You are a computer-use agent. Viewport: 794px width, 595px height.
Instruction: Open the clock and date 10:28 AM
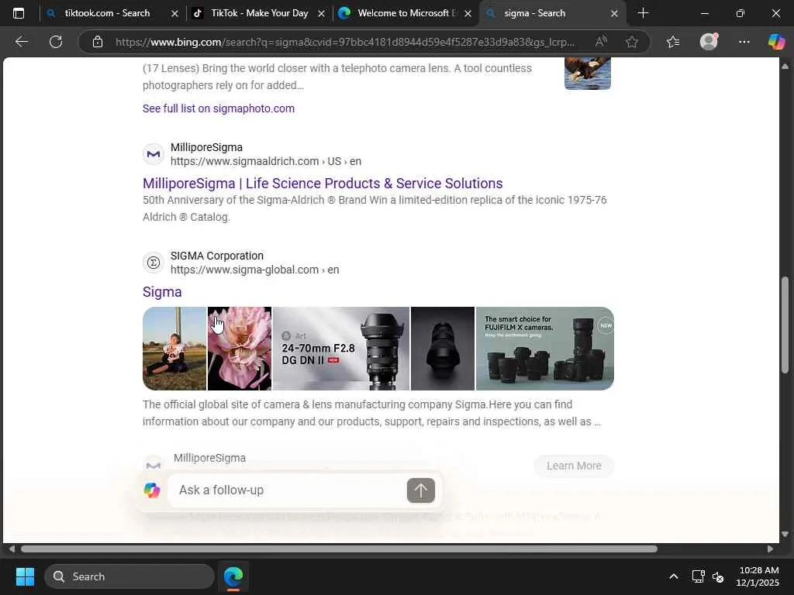758,576
